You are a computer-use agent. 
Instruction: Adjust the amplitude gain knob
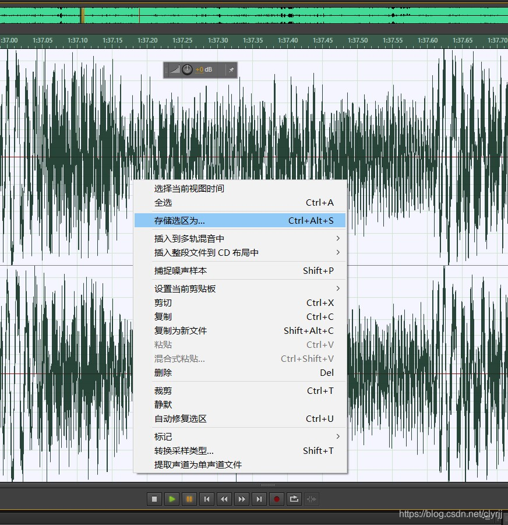(x=187, y=70)
